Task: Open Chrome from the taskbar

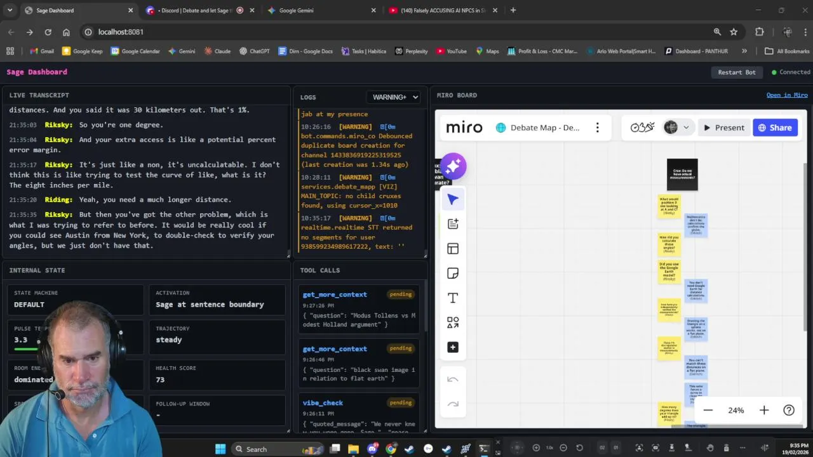Action: [x=391, y=449]
